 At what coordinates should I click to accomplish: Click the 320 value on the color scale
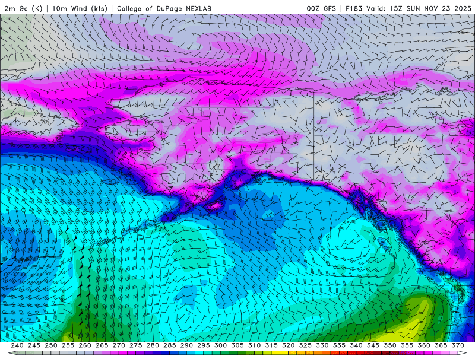[289, 345]
